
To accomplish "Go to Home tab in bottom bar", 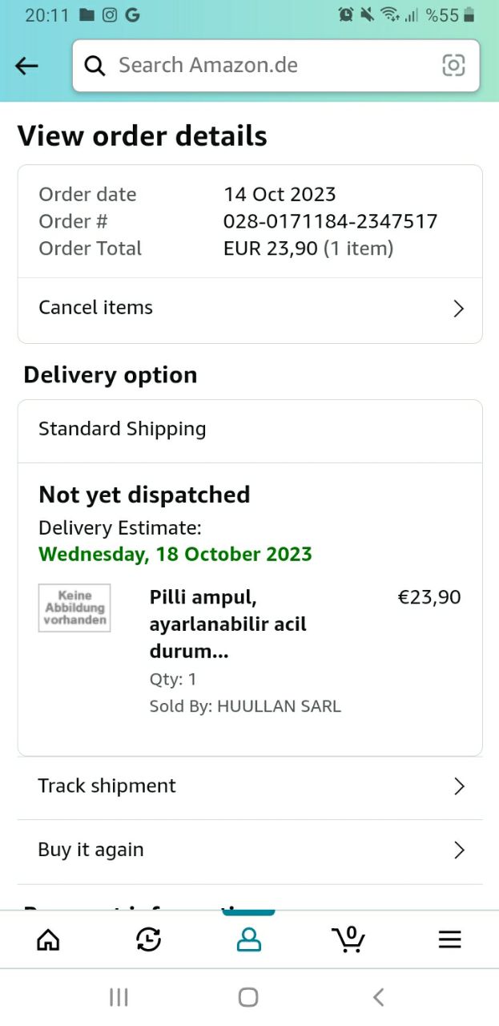I will tap(48, 939).
